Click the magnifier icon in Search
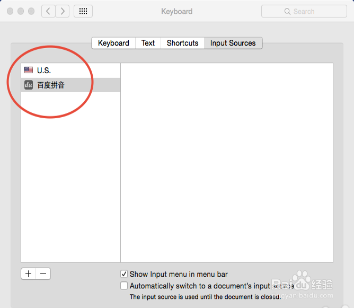The width and height of the screenshot is (354, 308). [287, 11]
